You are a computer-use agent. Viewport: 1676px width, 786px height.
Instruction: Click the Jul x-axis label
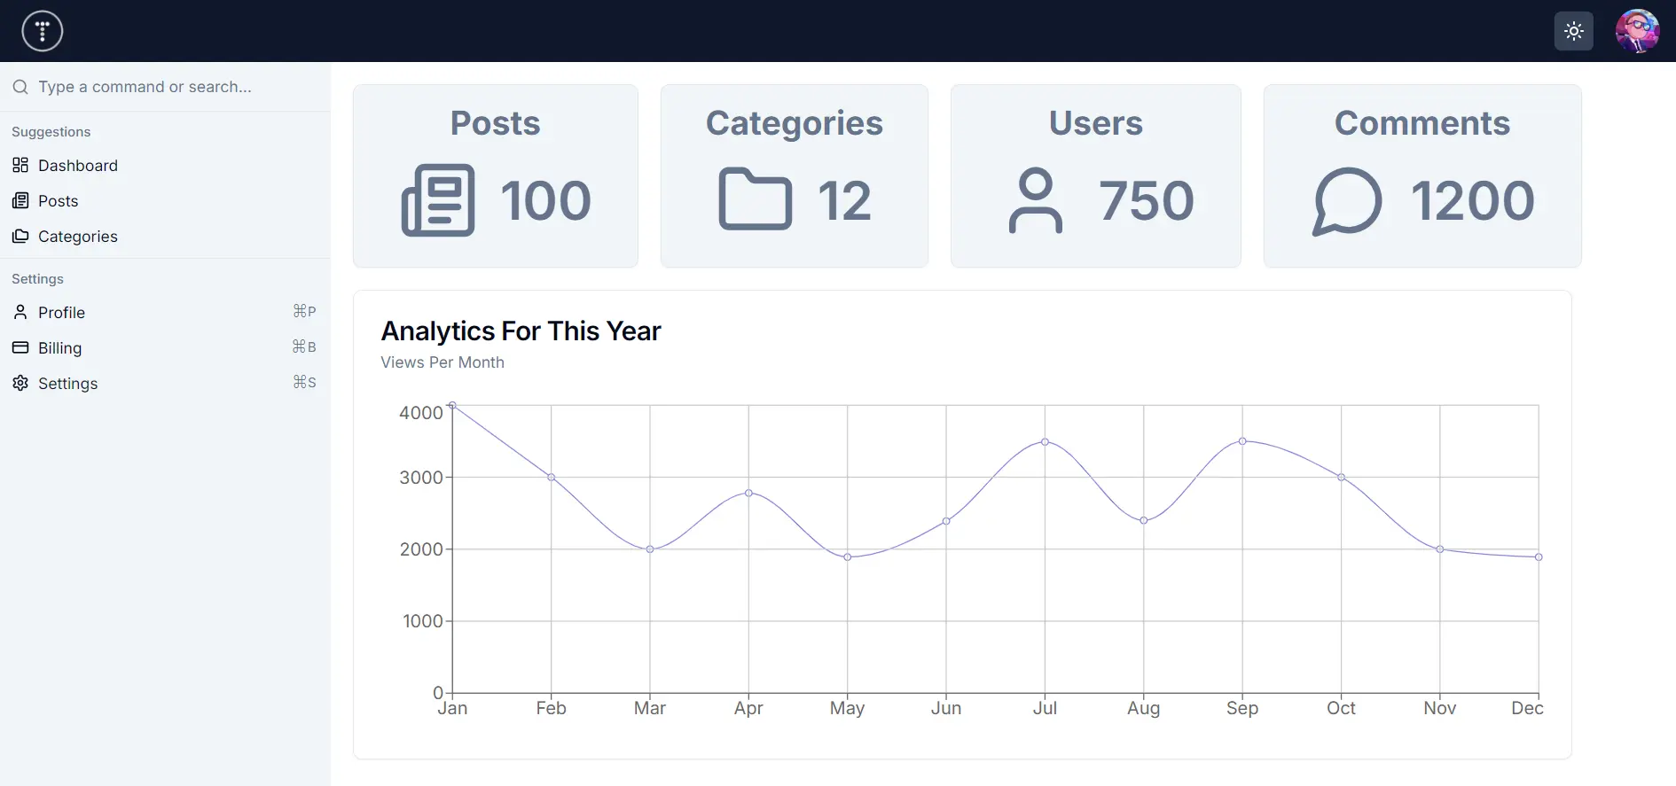tap(1045, 708)
